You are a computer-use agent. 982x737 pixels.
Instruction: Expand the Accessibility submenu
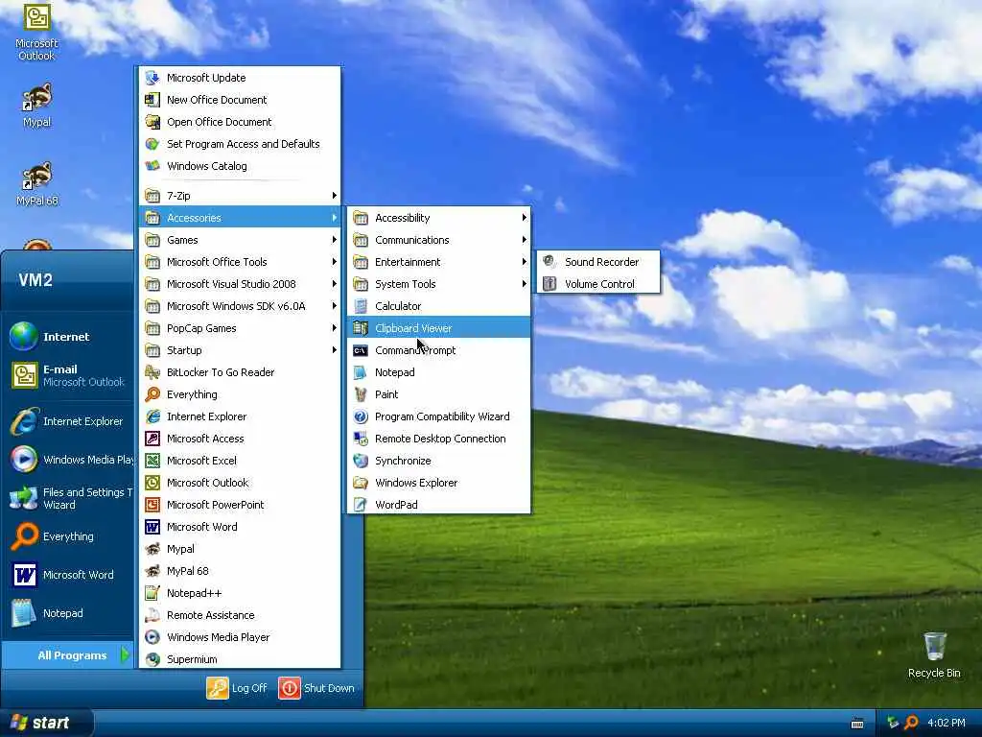coord(439,218)
